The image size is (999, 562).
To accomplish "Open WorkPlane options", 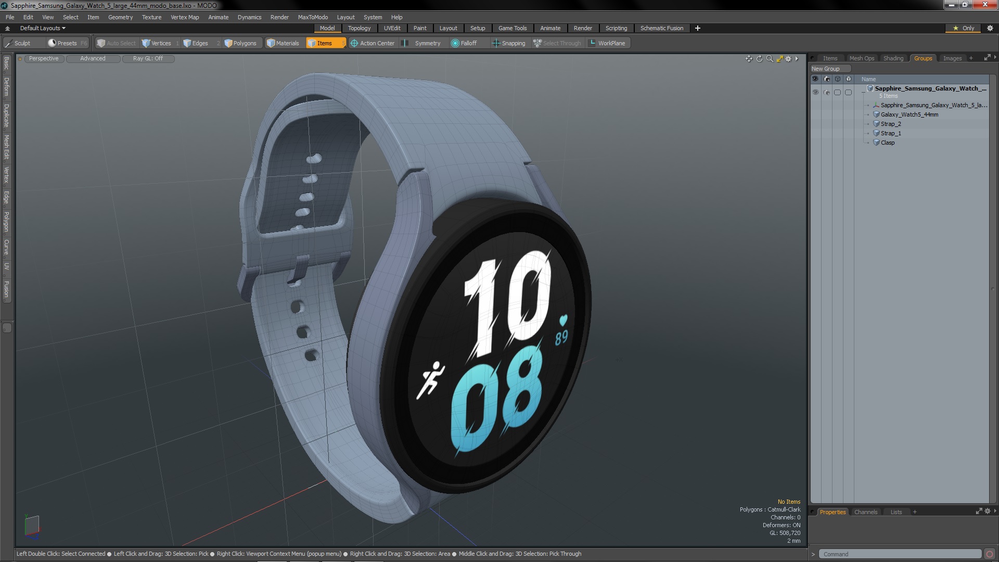I will (607, 43).
